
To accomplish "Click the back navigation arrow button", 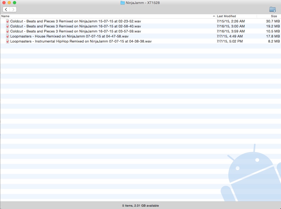I will tap(6, 9).
